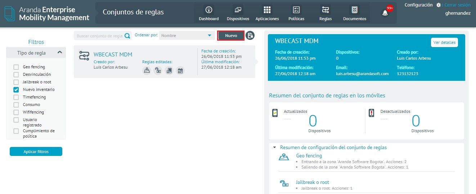Go to the Aplicaciones menu label

pyautogui.click(x=267, y=19)
